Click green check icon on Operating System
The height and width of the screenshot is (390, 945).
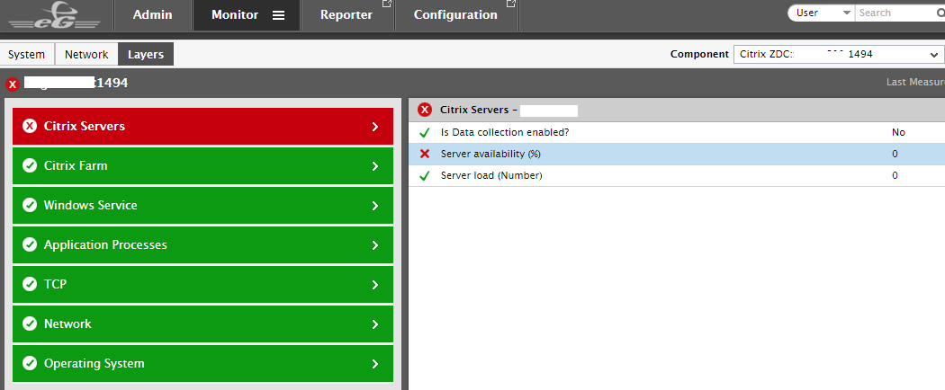(30, 364)
